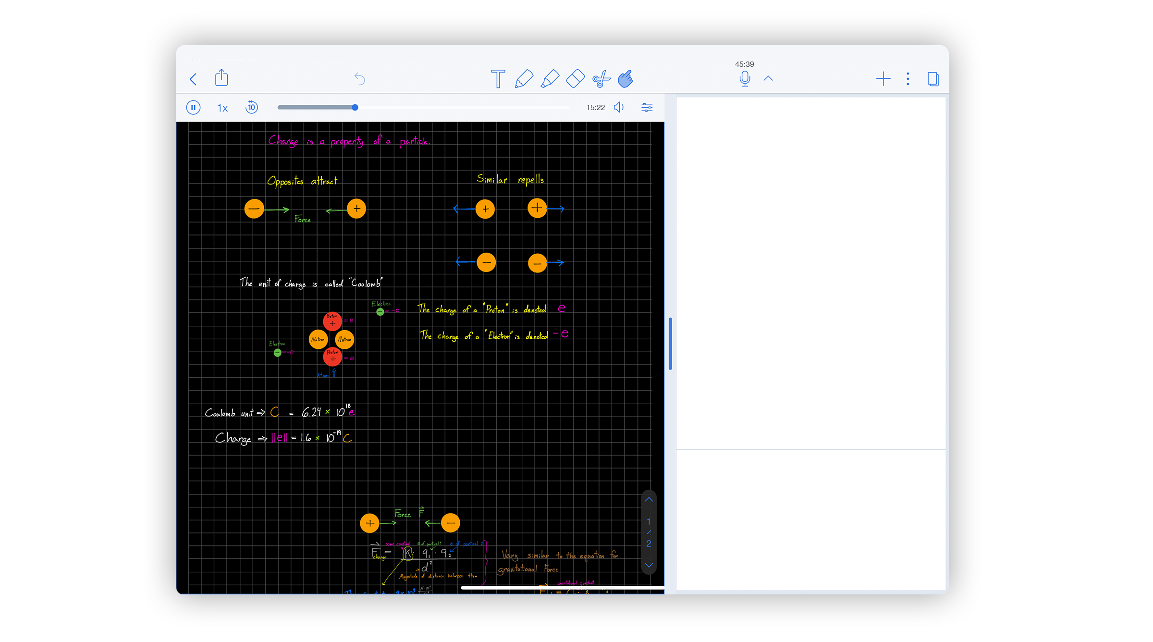Open the page manager icon

[x=933, y=79]
